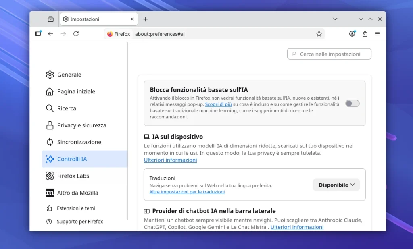Open the hamburger application menu
Viewport: 413px width, 249px height.
click(378, 34)
